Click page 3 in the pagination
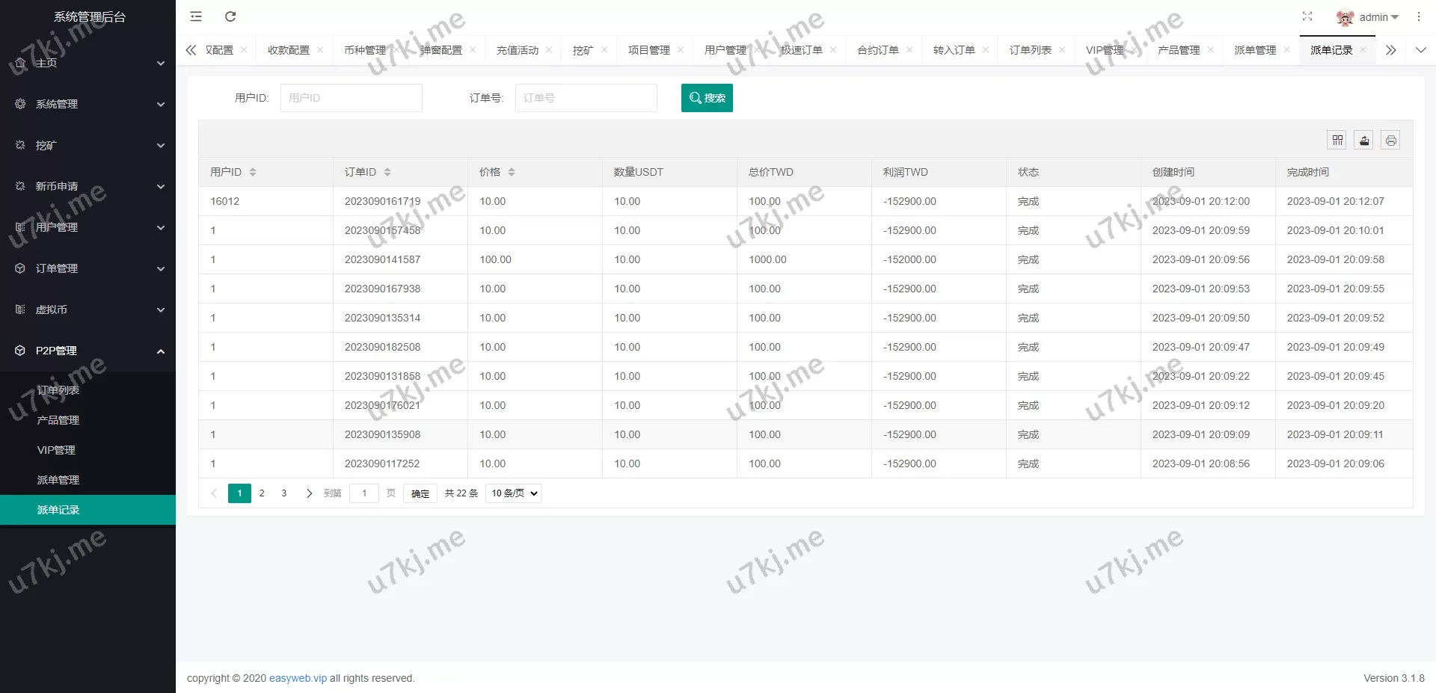Viewport: 1436px width, 693px height. [x=283, y=493]
